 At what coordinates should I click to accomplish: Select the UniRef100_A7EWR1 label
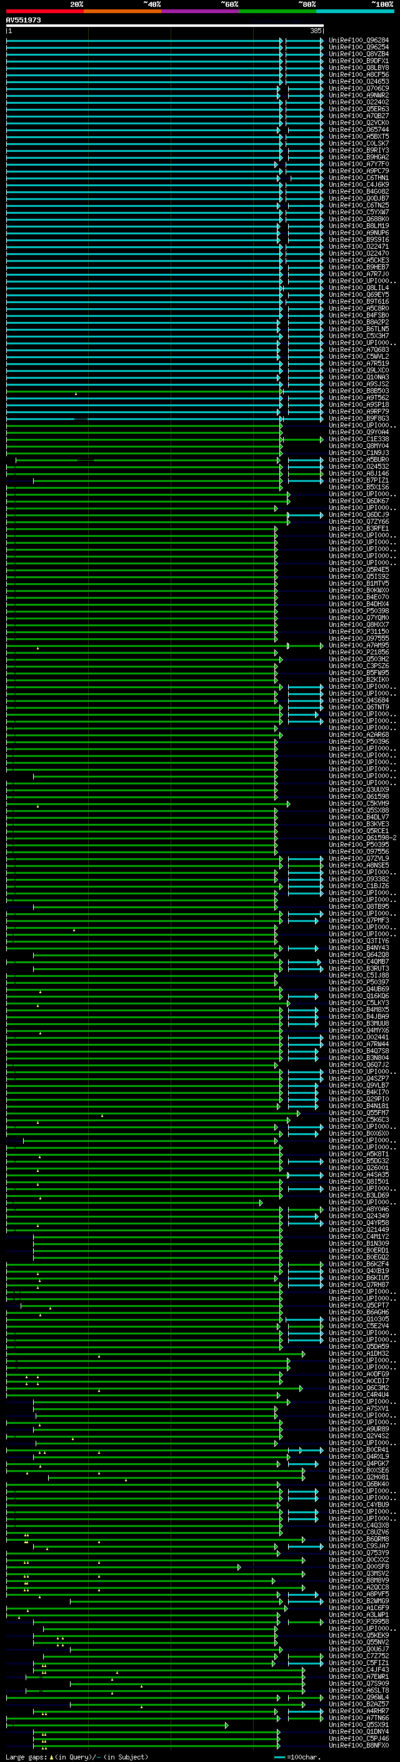pos(358,1677)
